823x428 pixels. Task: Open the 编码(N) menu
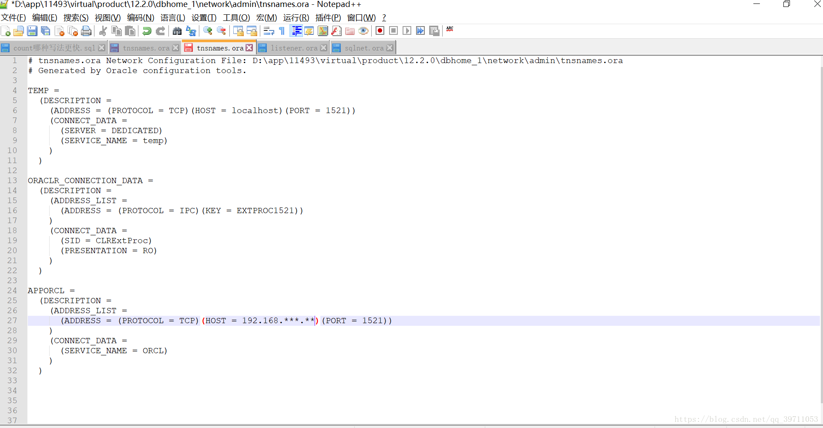pos(141,18)
